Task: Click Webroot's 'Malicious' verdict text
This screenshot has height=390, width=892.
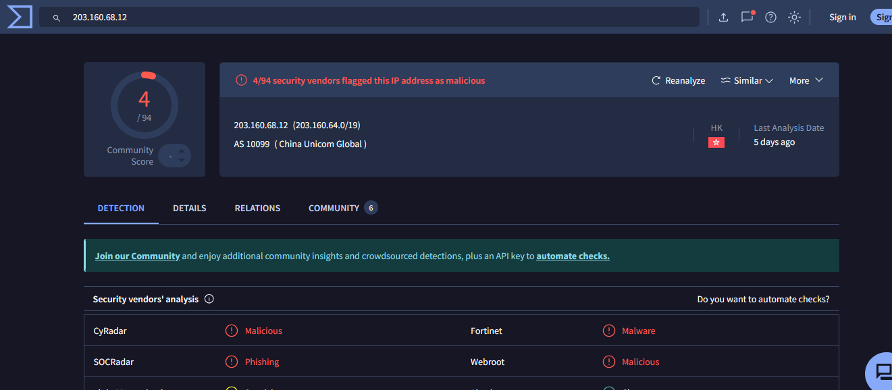Action: click(640, 362)
